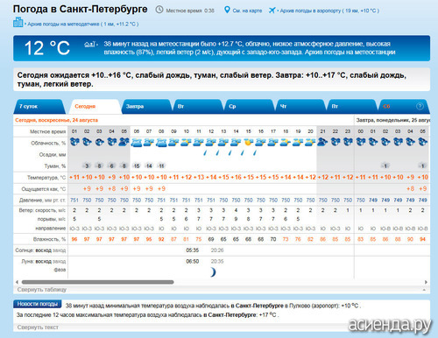Click the map pin icon near См. на карте
The height and width of the screenshot is (338, 438).
227,10
